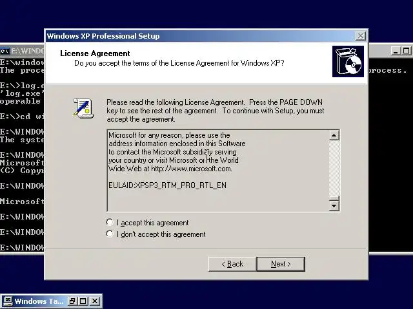Screen dimensions: 413x309
Task: Click the Windows Task Manager computer icon
Action: (x=7, y=301)
